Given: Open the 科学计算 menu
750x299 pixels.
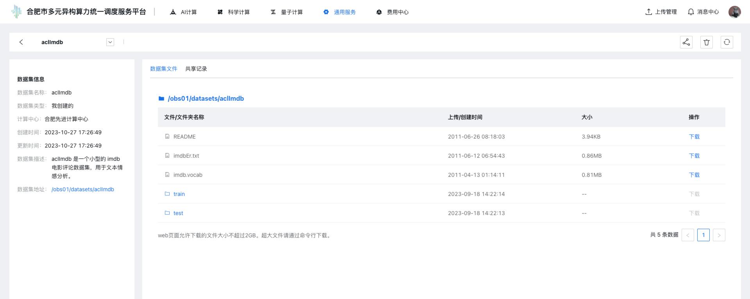Looking at the screenshot, I should [234, 12].
